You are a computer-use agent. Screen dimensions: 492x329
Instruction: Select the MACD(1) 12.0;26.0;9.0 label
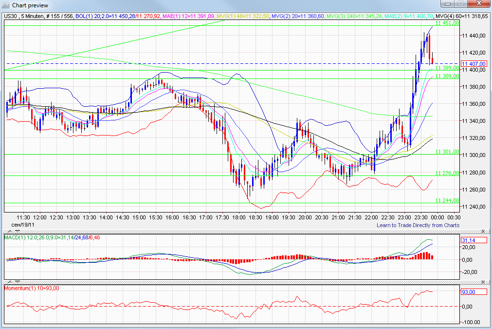click(52, 237)
